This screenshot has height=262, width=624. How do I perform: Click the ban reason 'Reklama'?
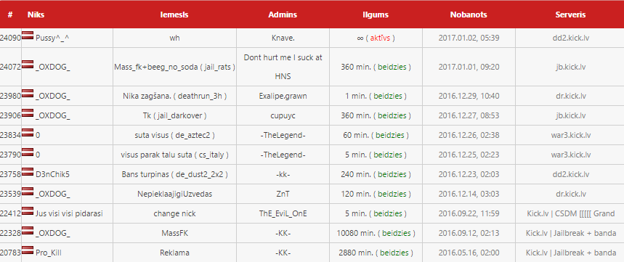pos(174,253)
